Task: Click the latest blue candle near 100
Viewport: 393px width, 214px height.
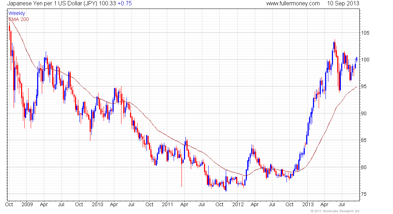Action: pyautogui.click(x=357, y=59)
